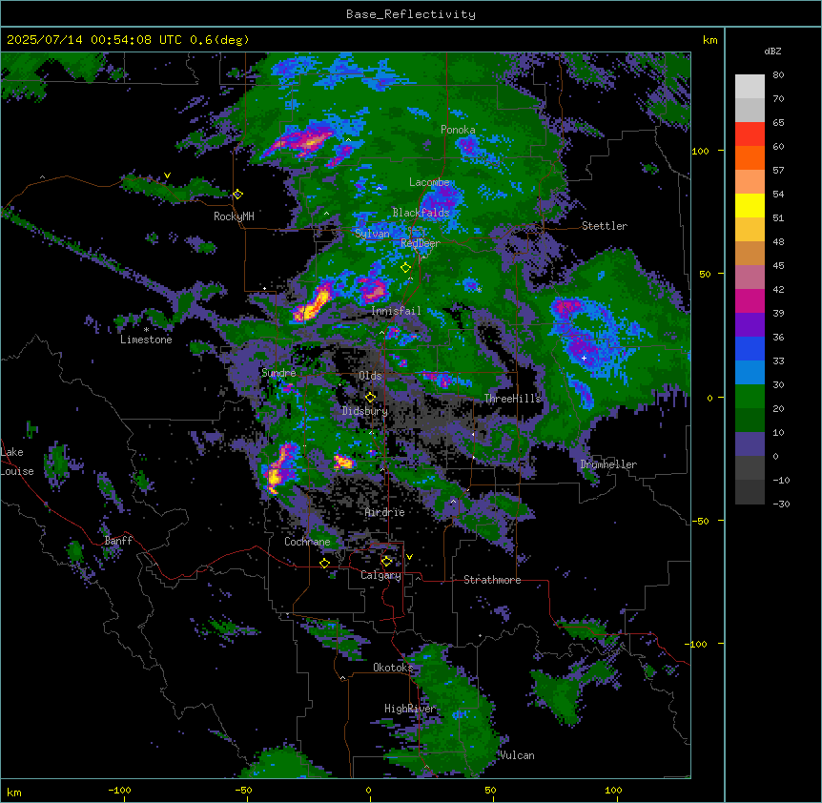Click the Innisfail city label
Image resolution: width=822 pixels, height=803 pixels.
click(x=396, y=311)
